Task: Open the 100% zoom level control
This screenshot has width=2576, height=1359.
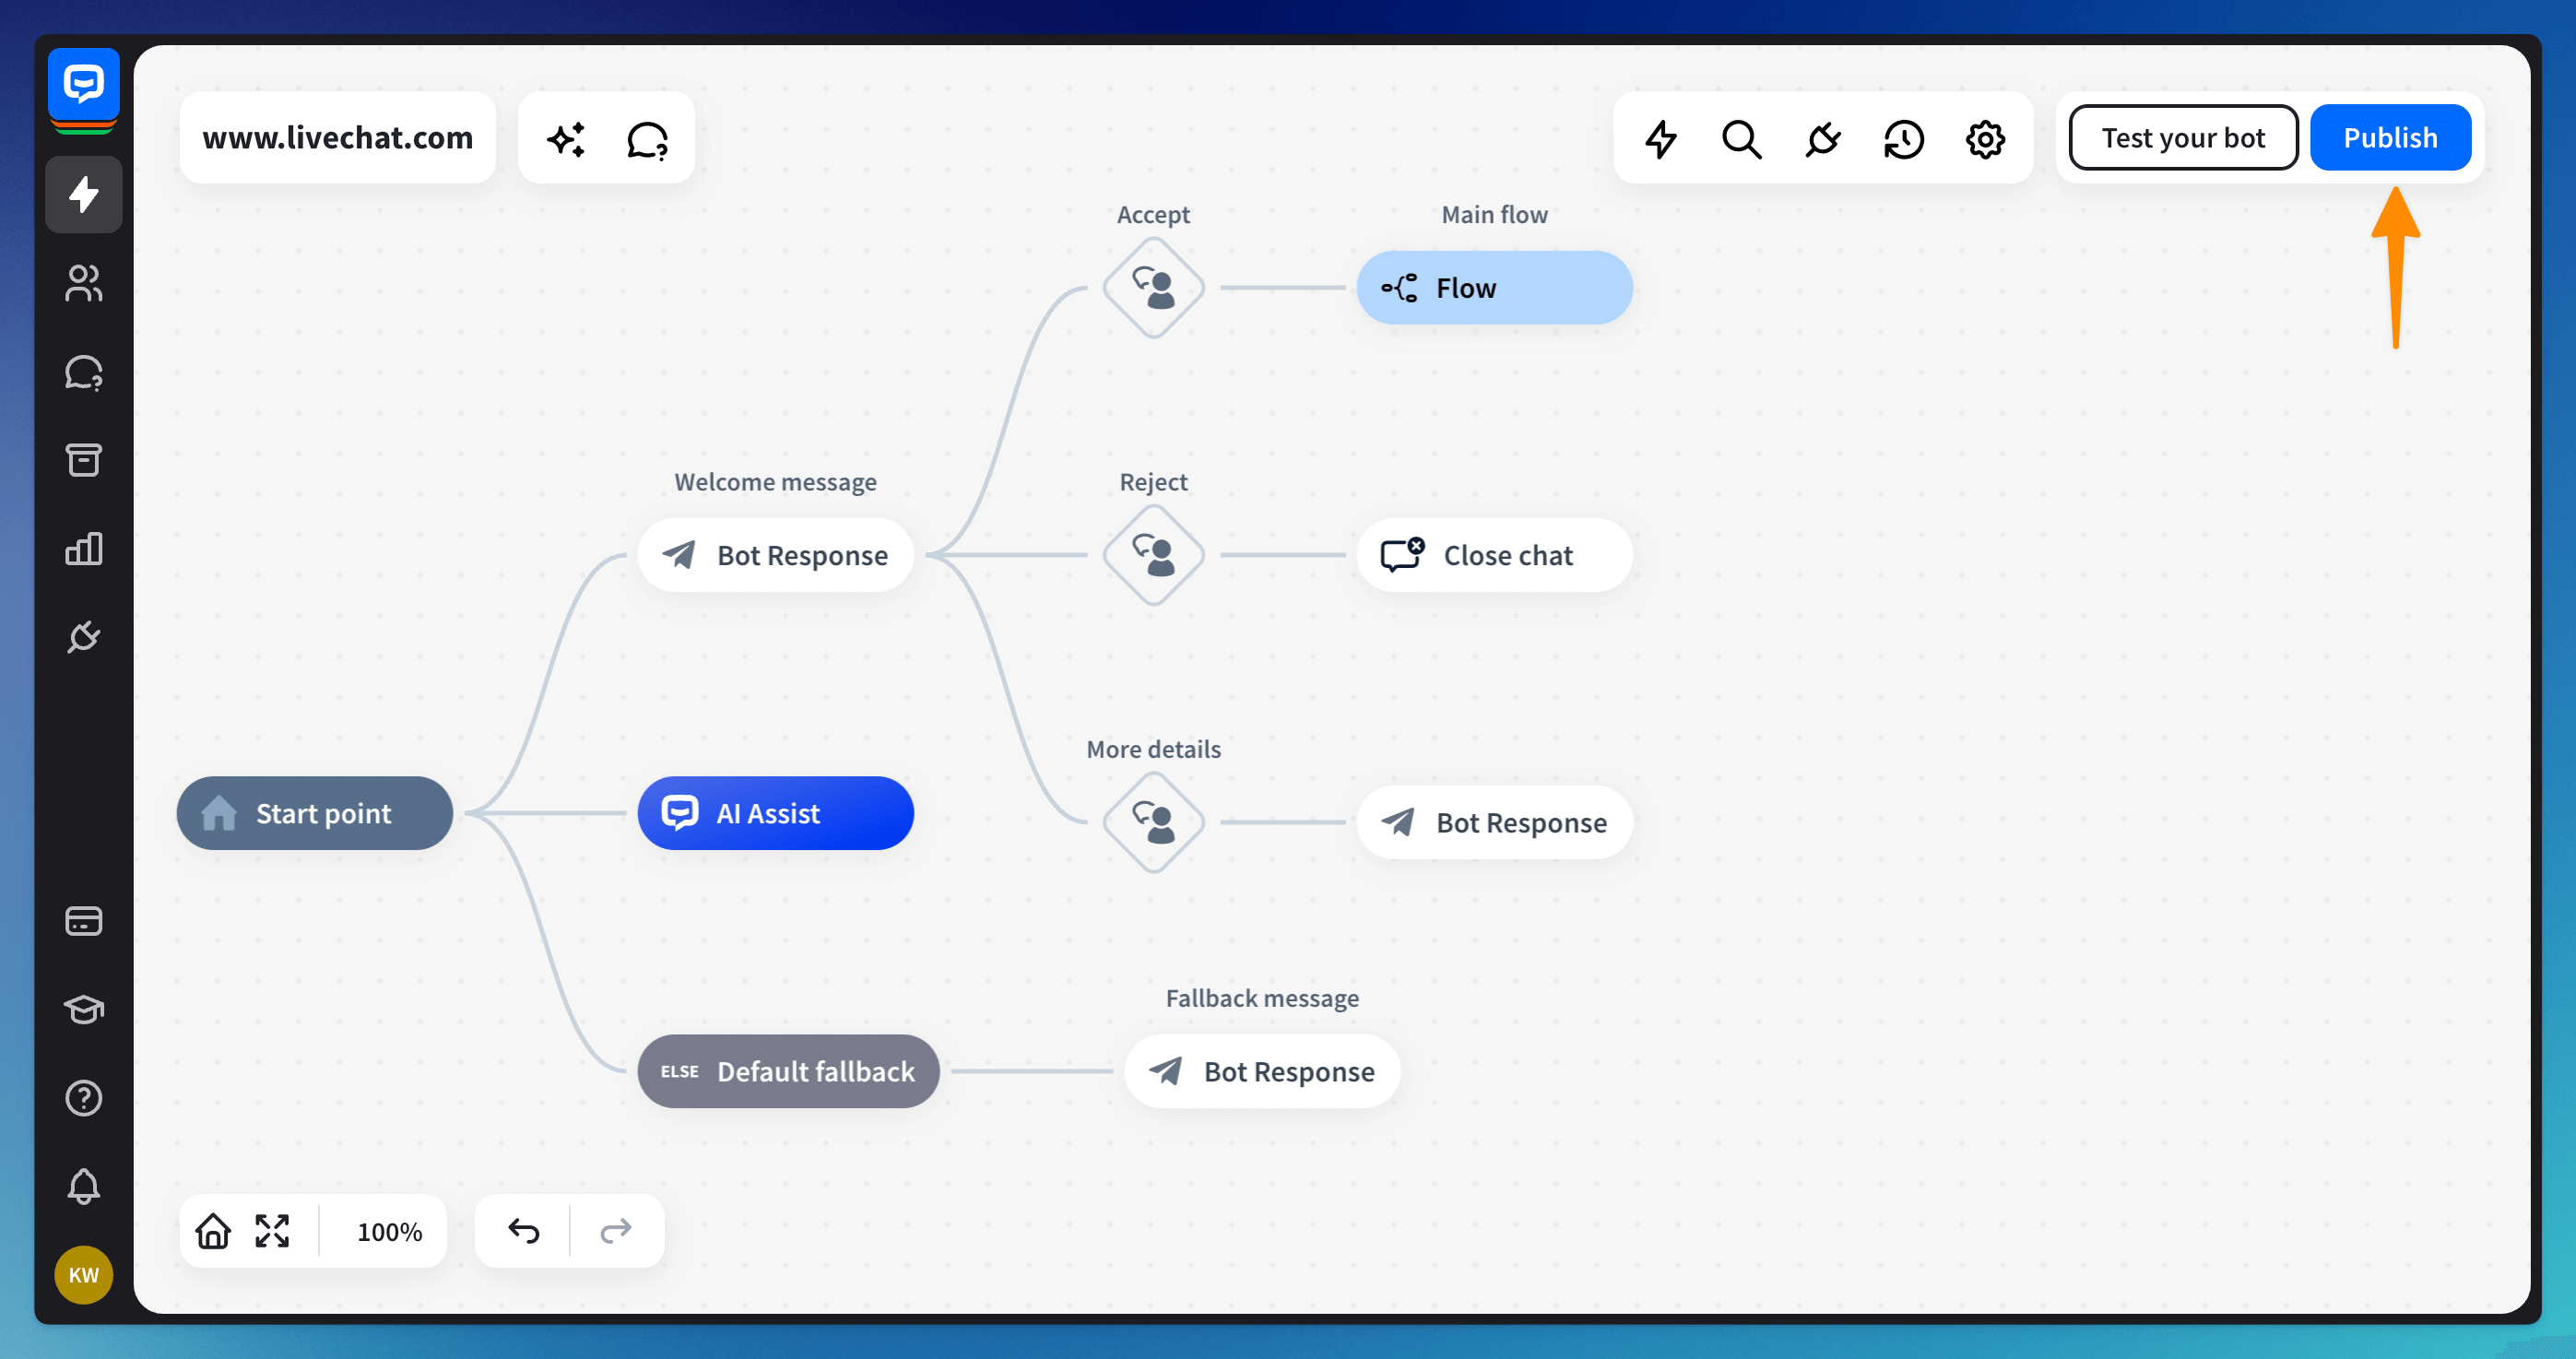Action: (x=389, y=1231)
